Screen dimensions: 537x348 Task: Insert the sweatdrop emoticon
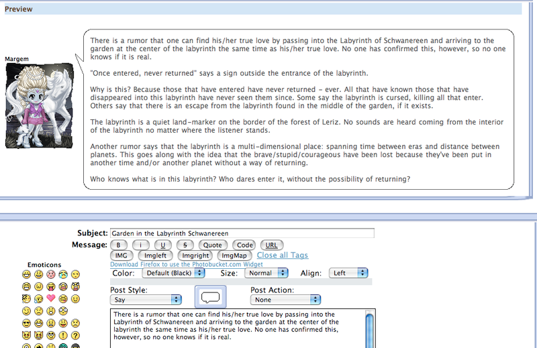[x=39, y=299]
